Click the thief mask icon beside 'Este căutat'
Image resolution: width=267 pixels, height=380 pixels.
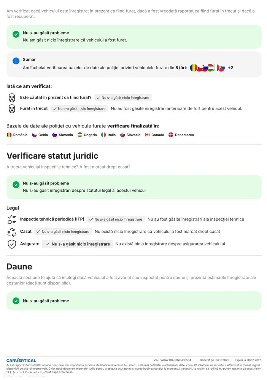tap(12, 98)
